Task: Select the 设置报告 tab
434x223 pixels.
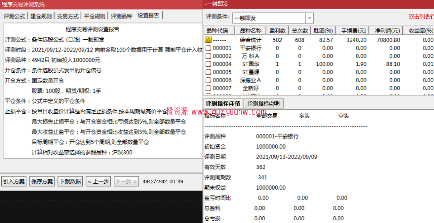Action: point(149,15)
